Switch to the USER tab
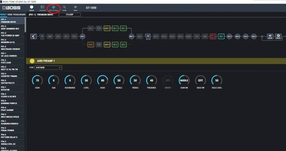Viewport: 286px width, 151px height. 10,15
